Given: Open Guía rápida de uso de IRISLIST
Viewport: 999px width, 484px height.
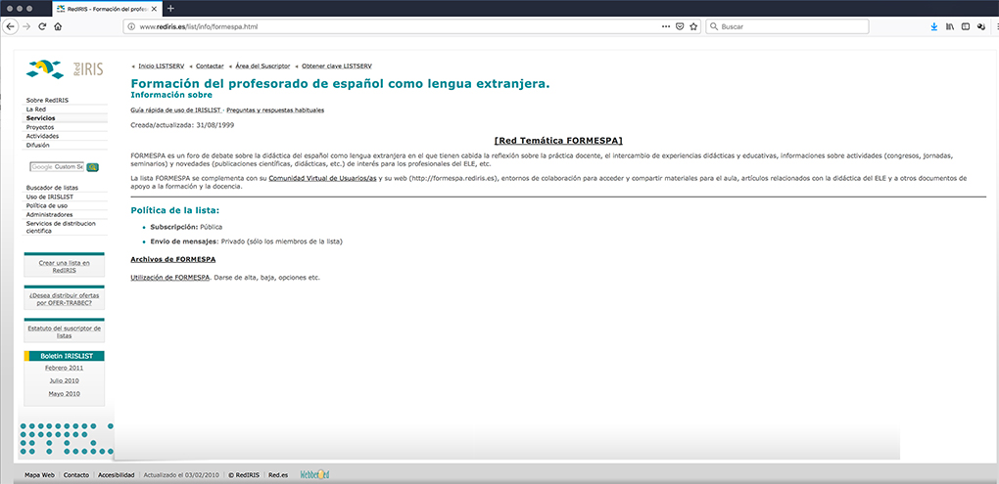Looking at the screenshot, I should point(175,110).
